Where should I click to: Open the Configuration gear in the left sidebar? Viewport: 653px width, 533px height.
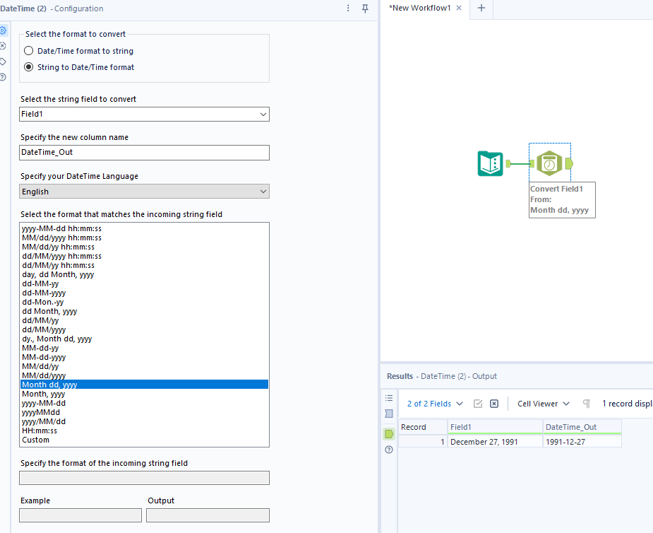pos(4,30)
